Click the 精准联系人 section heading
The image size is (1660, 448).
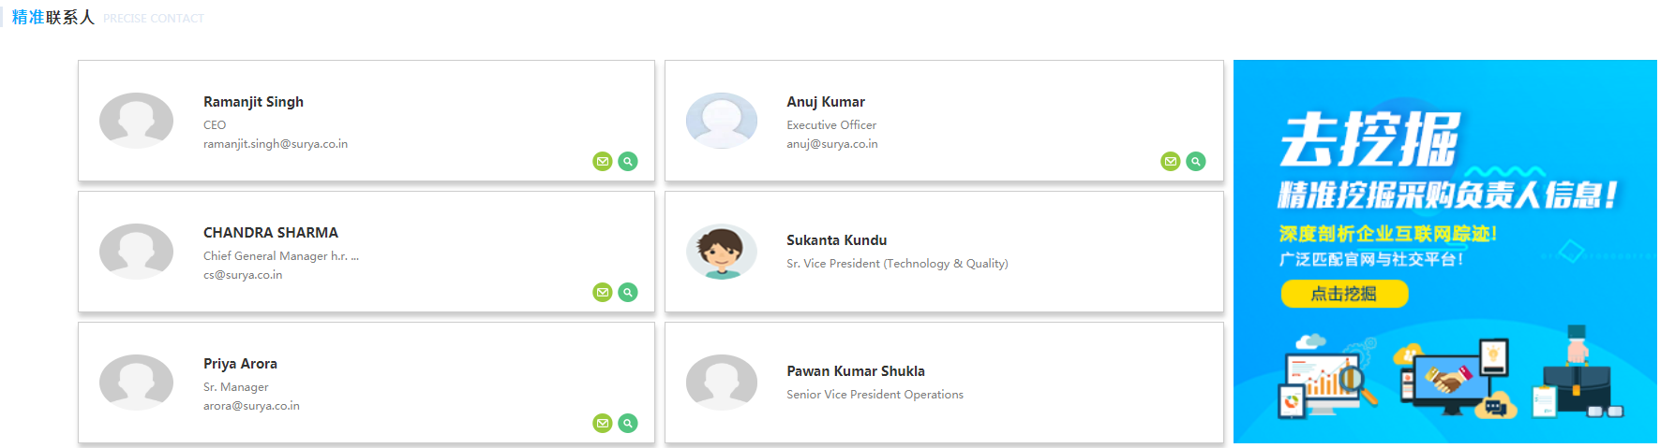[x=53, y=18]
